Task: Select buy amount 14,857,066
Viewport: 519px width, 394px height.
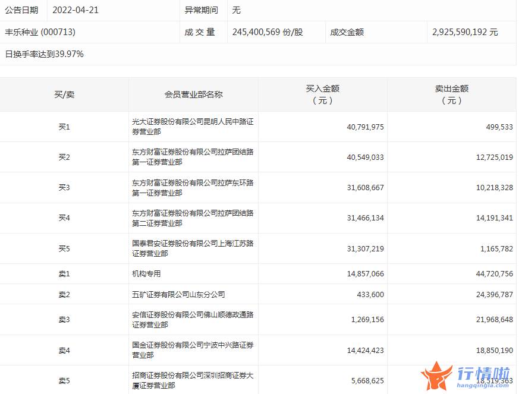Action: click(x=366, y=274)
